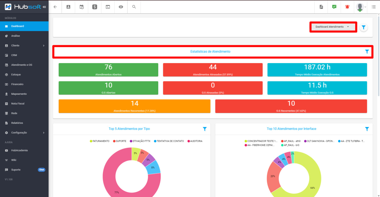Click the 76 Atendimentos Abertos card
The width and height of the screenshot is (380, 197).
pyautogui.click(x=108, y=70)
